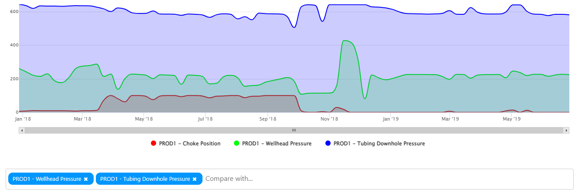Viewport: 578px width, 193px height.
Task: Remove the PROD1 - Tubing Downhole Pressure tag
Action: [195, 179]
